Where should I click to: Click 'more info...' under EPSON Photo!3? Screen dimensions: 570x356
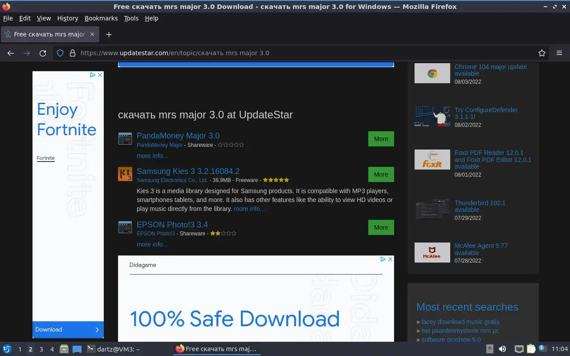click(x=152, y=244)
